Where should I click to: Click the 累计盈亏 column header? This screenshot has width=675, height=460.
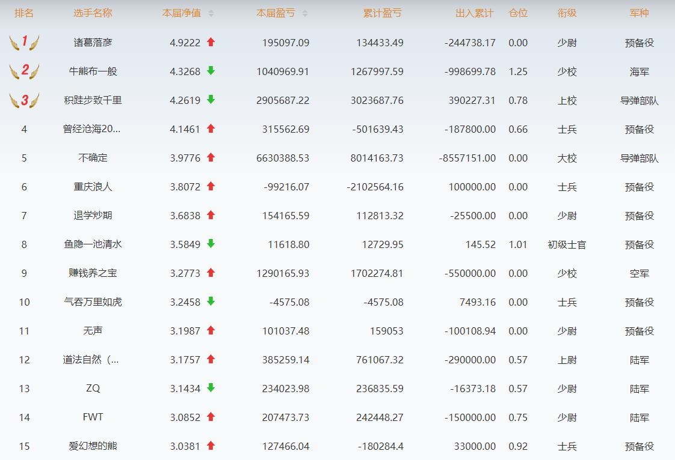click(382, 13)
